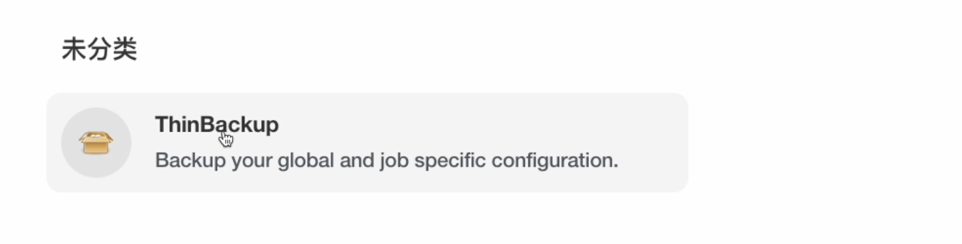This screenshot has height=244, width=962.
Task: Click the word 'and' in the card description
Action: pos(357,160)
